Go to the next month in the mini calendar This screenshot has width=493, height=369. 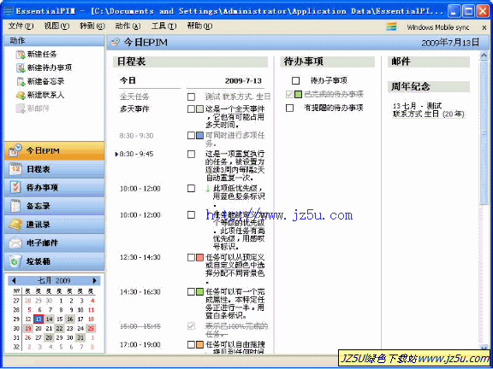pos(95,280)
